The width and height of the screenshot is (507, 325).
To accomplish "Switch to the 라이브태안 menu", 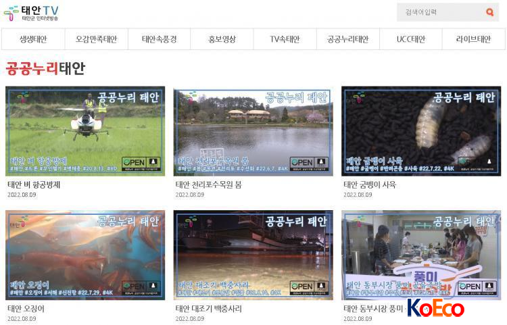I will 473,39.
